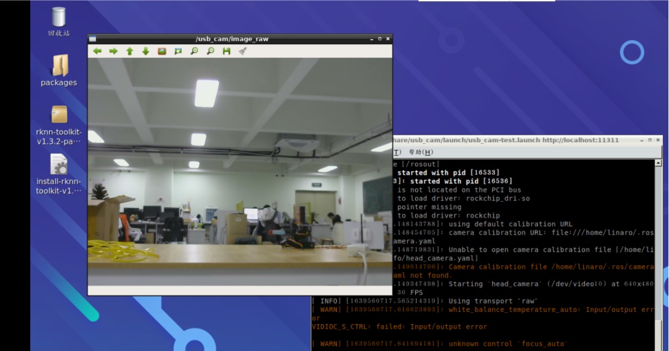Viewport: 669px width, 351px height.
Task: Click the /usb_cam/image_raw title bar
Action: (232, 39)
